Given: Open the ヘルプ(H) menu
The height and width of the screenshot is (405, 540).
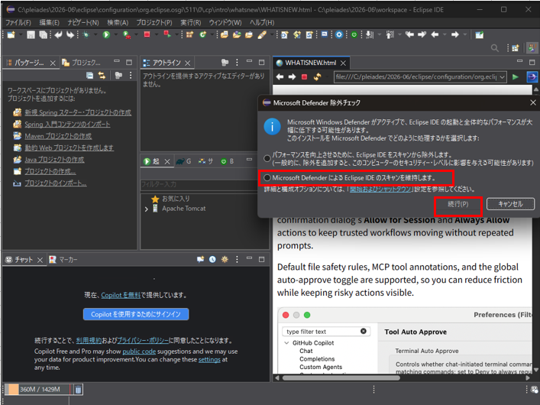Looking at the screenshot, I should click(262, 22).
